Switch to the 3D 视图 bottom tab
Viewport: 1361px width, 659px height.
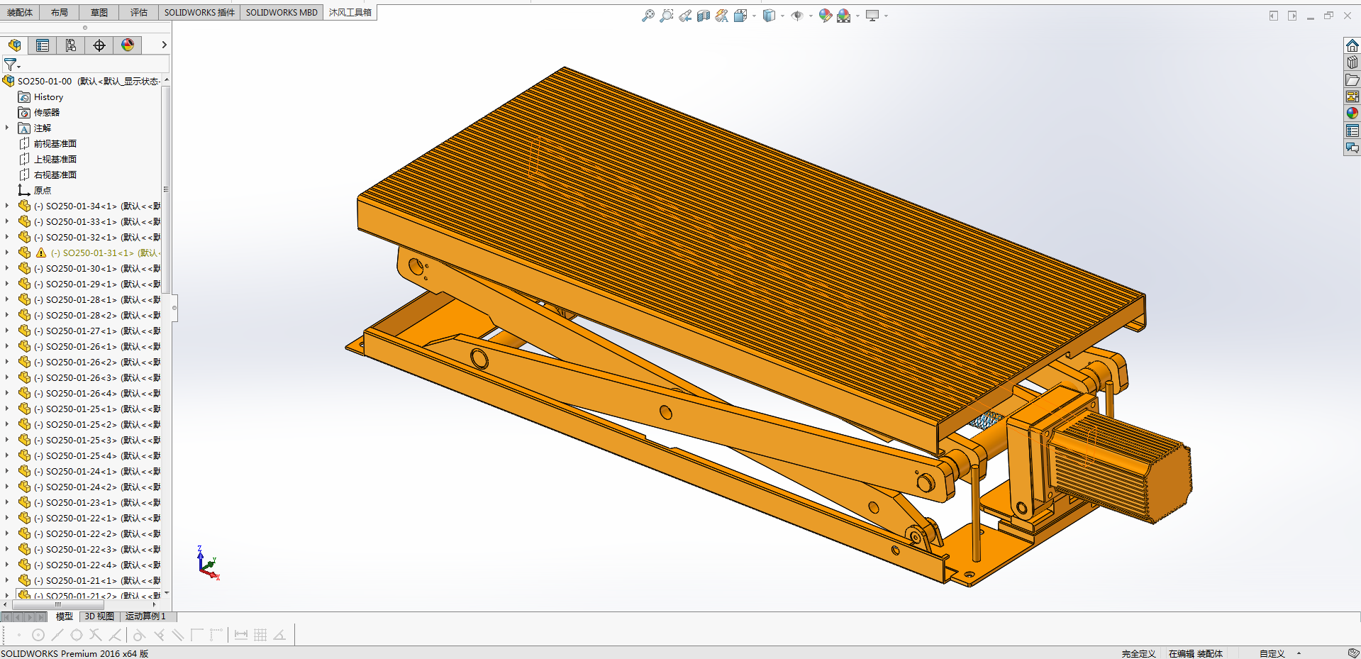tap(99, 616)
